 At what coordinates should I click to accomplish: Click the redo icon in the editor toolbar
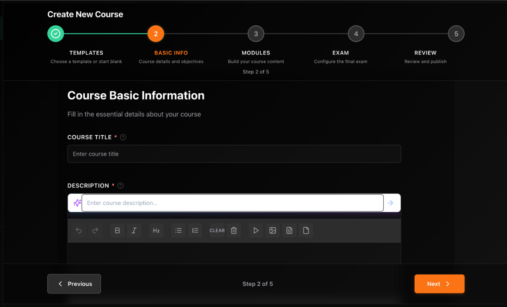point(95,230)
